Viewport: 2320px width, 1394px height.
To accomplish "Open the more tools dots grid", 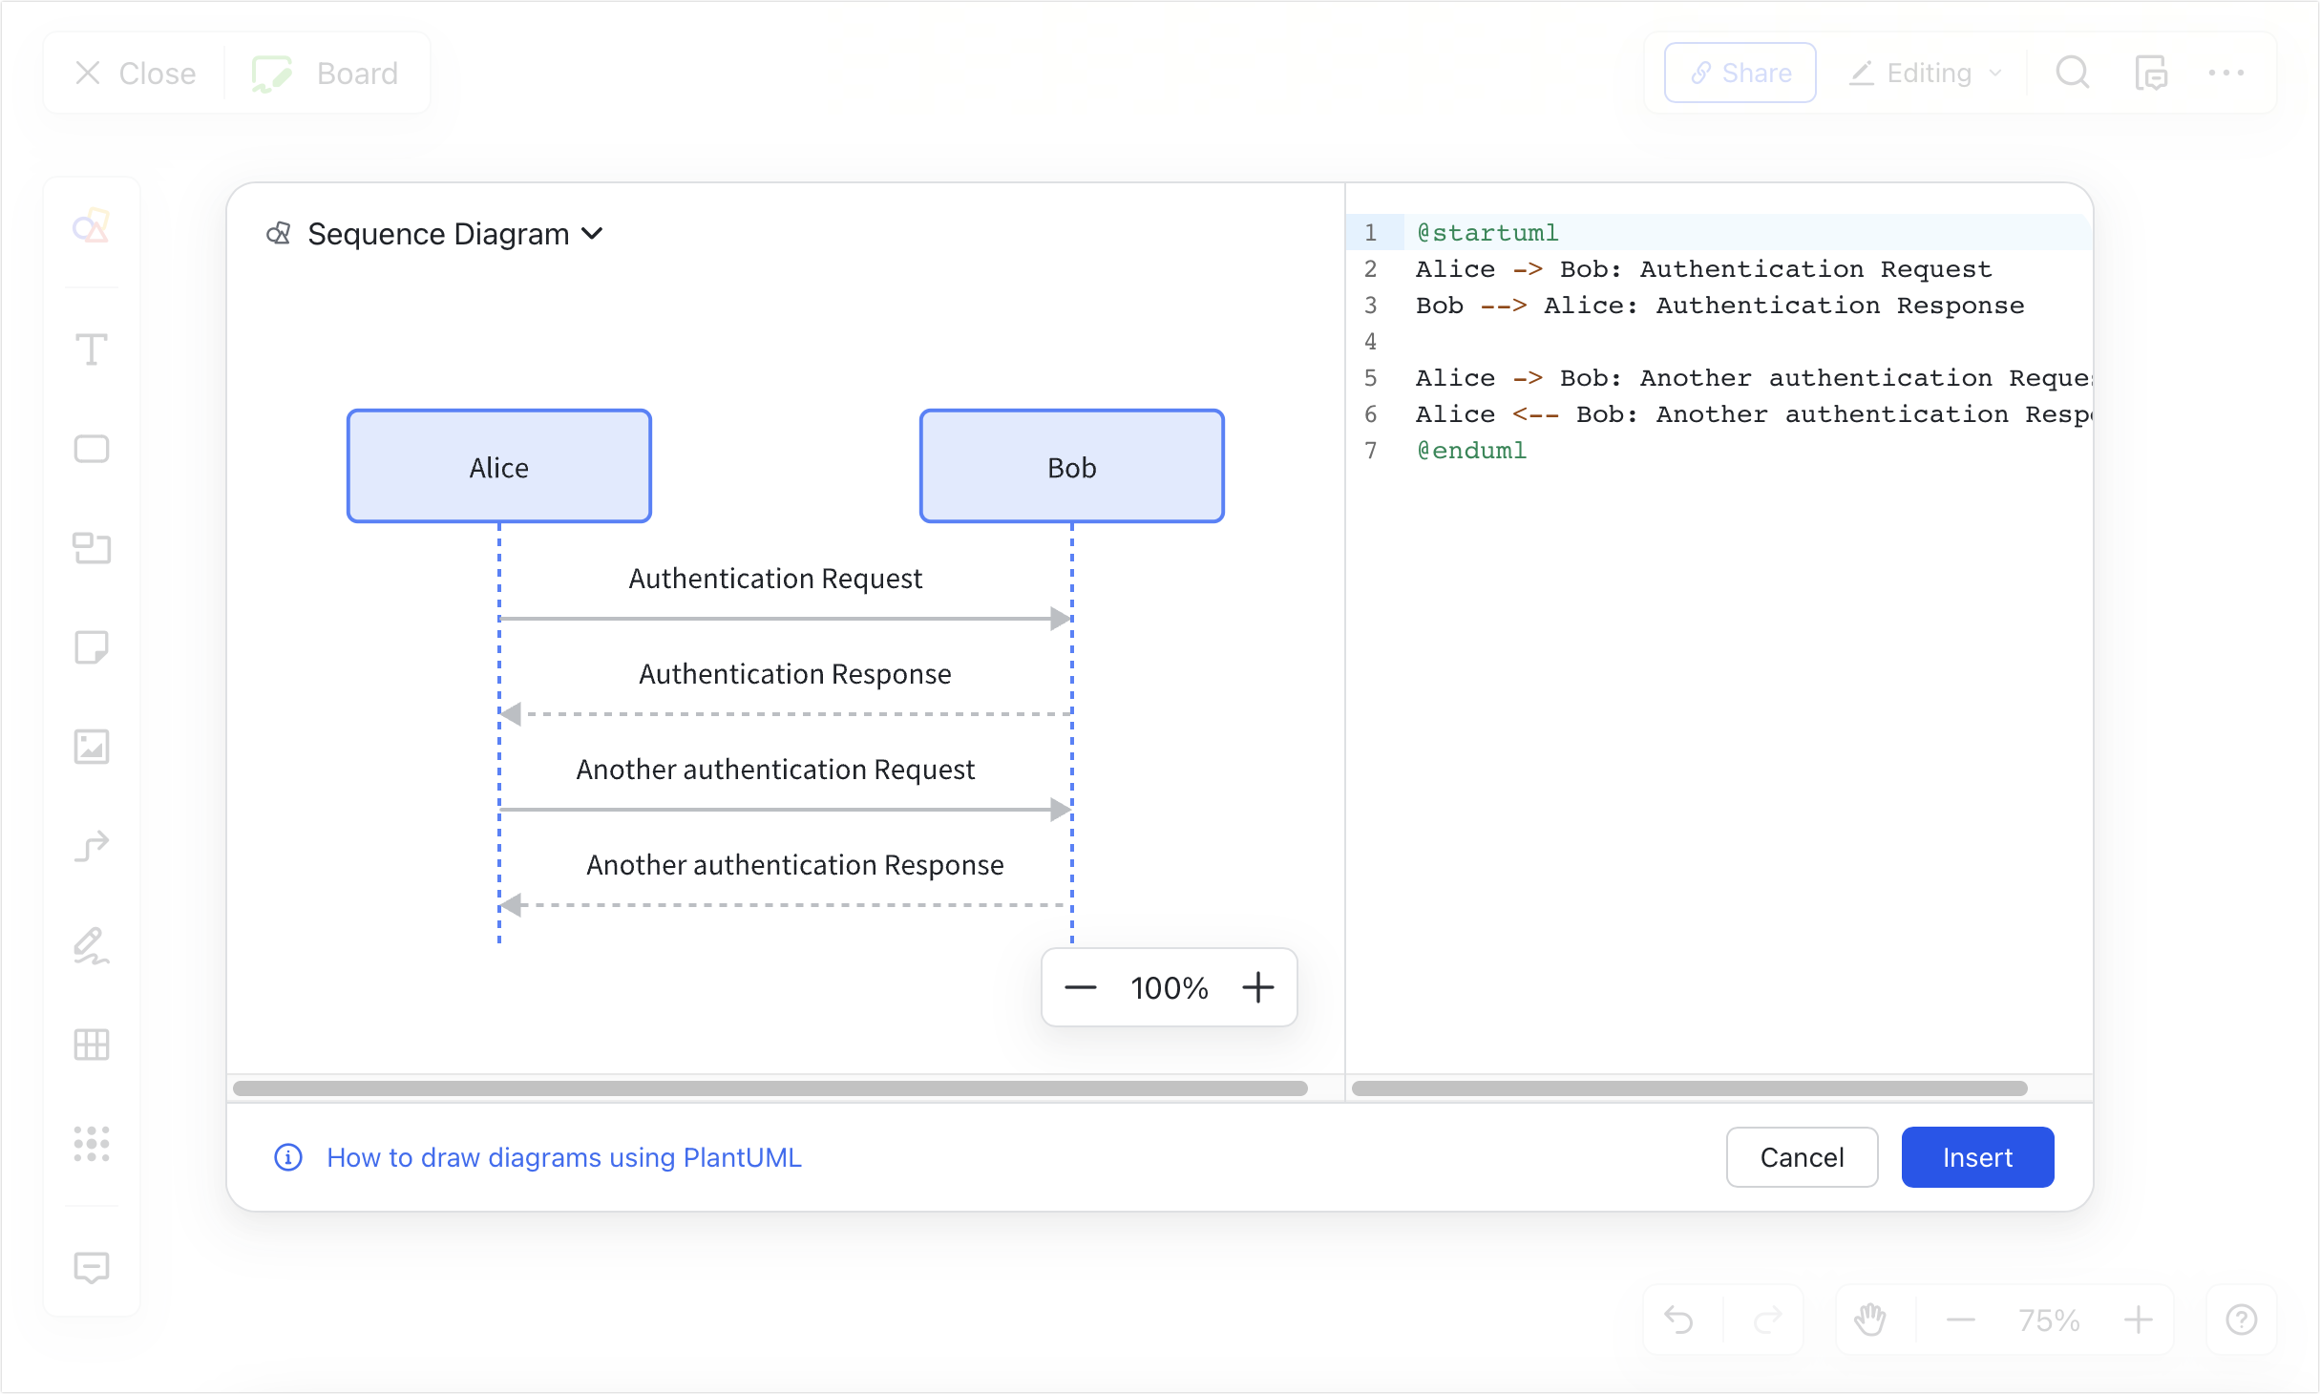I will (x=92, y=1144).
